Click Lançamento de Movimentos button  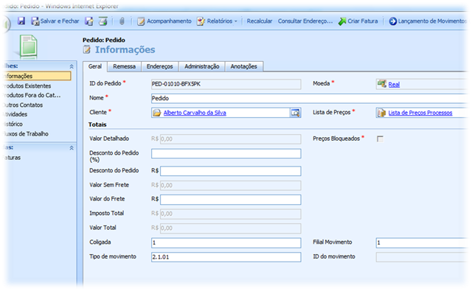tap(428, 21)
